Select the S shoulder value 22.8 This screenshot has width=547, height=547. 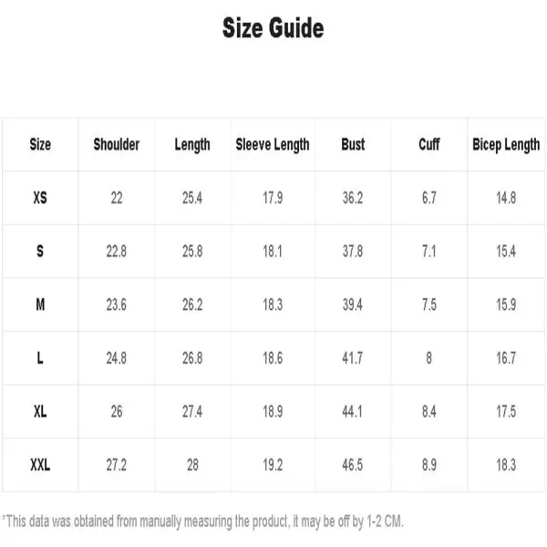tap(117, 252)
